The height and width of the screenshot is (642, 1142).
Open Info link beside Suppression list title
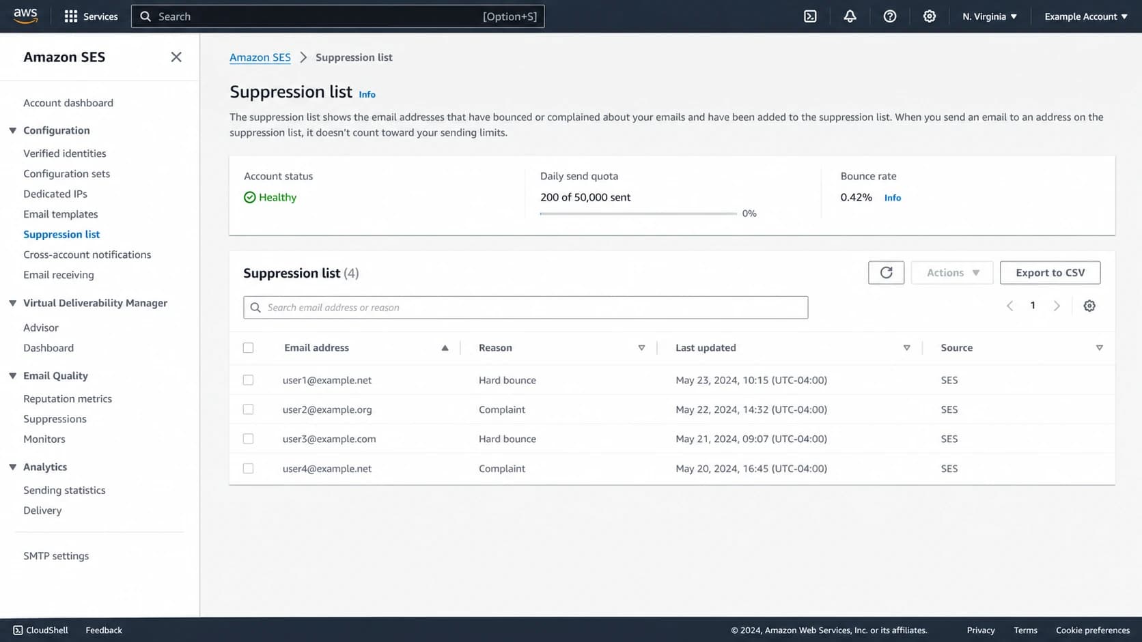367,95
